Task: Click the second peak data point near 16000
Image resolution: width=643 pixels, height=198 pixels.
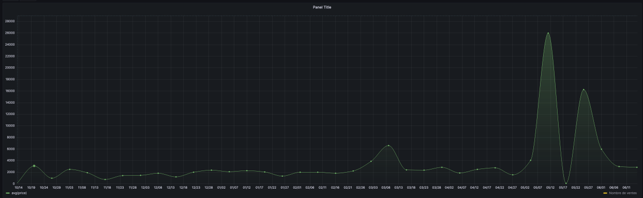Action: pyautogui.click(x=584, y=90)
